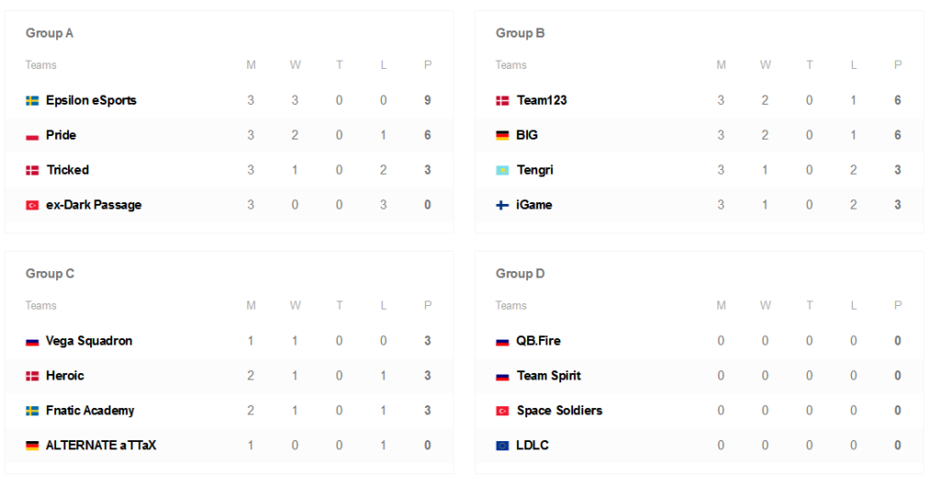Click the Russian flag beside Vega Squadron
942x487 pixels.
pyautogui.click(x=32, y=341)
